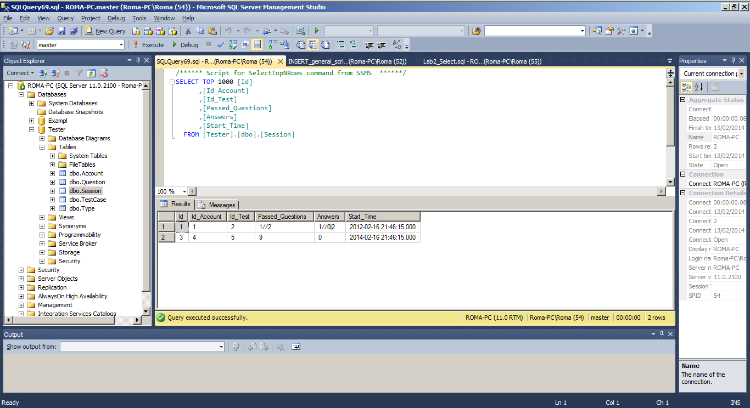
Task: Click the Include Actual Execution Plan icon
Action: pyautogui.click(x=272, y=44)
